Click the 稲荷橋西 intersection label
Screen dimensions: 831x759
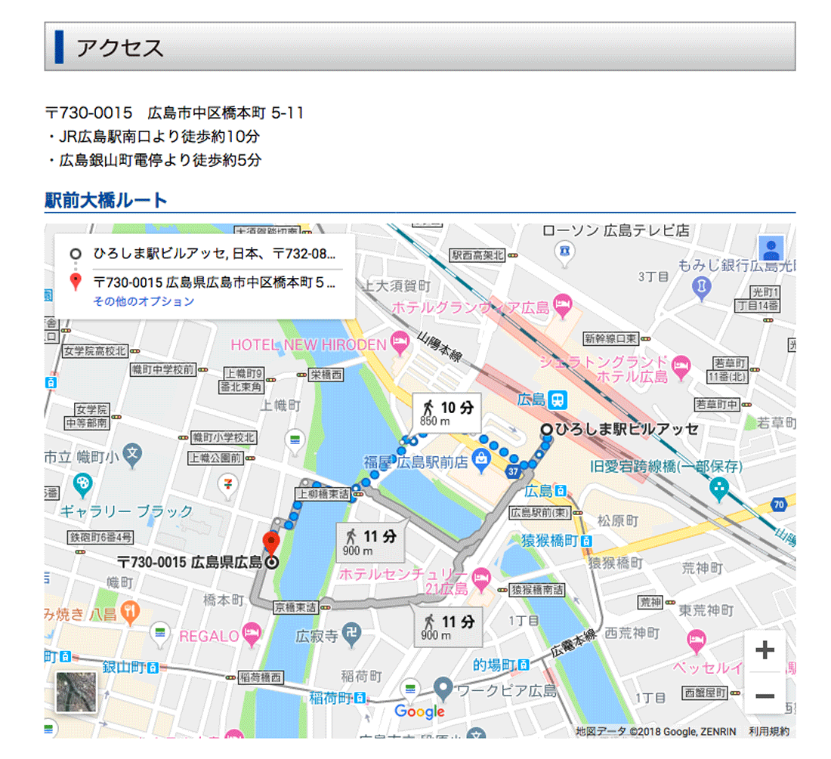[x=260, y=677]
